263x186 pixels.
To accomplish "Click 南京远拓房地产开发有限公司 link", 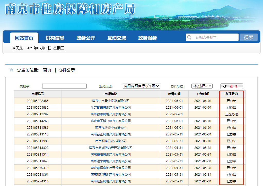I will (x=111, y=181).
